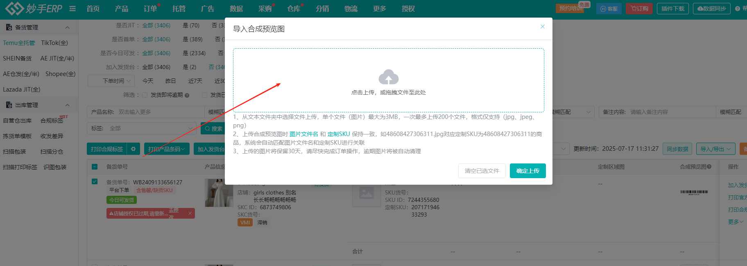Screen dimensions: 747x266
Task: Click the 打印合规标签 button
Action: [107, 149]
